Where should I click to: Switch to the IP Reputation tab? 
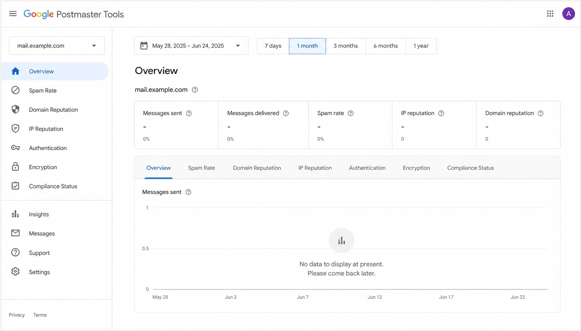pyautogui.click(x=315, y=168)
